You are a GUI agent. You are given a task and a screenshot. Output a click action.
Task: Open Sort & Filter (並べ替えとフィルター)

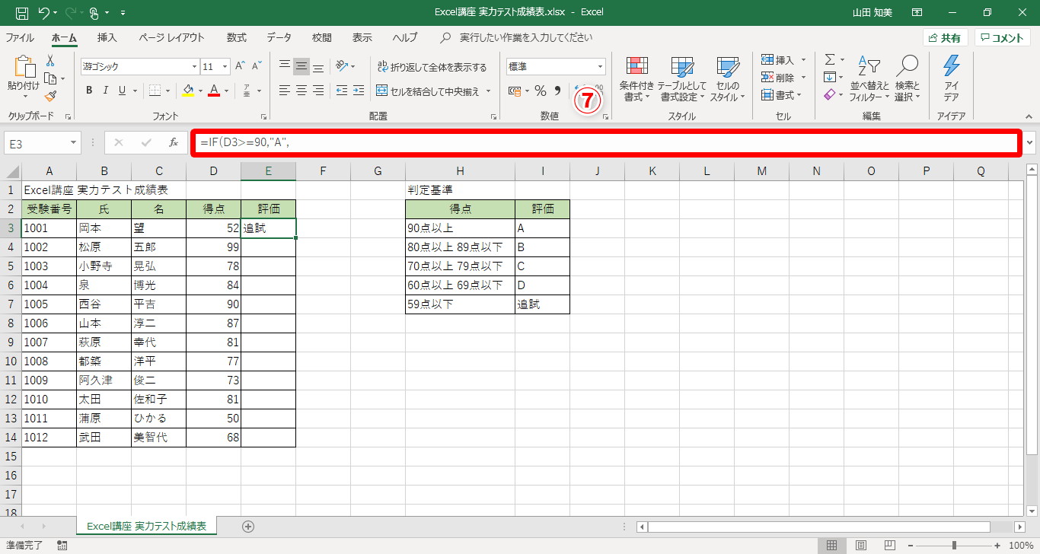869,80
